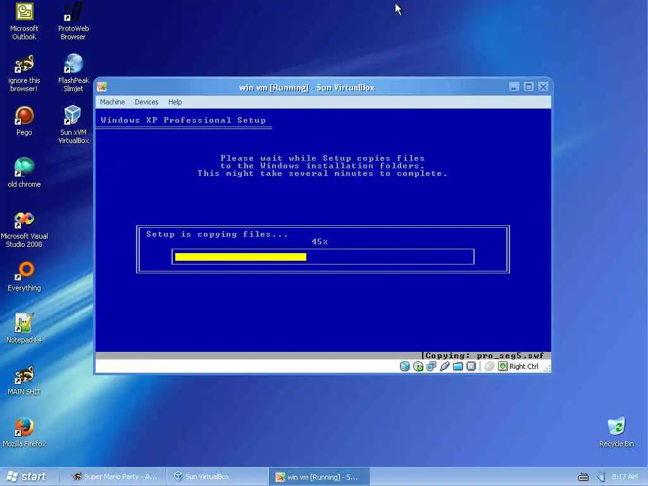Click the 45% progress percentage text
The height and width of the screenshot is (486, 648).
(x=320, y=242)
